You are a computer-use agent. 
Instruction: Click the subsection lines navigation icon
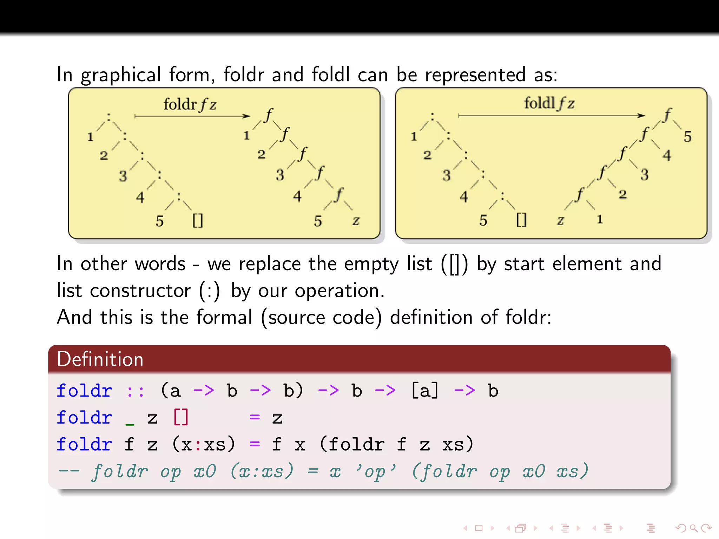coord(565,528)
